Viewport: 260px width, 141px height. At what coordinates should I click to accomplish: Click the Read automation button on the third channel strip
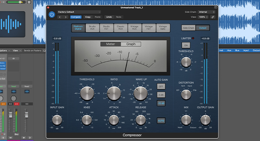tap(27, 86)
